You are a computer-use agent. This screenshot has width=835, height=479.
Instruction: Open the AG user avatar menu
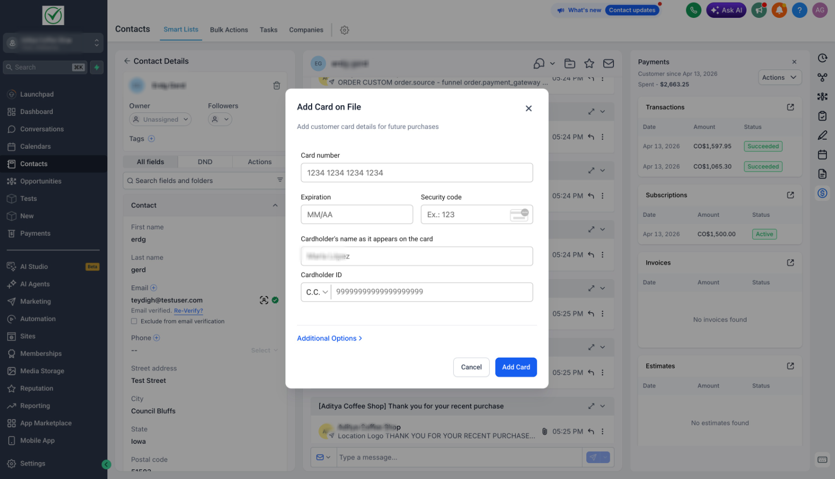[x=820, y=10]
